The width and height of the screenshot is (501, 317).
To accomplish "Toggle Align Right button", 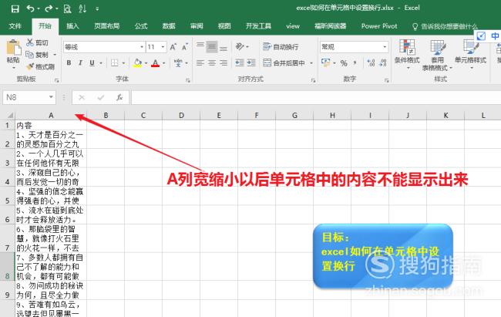I will [x=224, y=63].
